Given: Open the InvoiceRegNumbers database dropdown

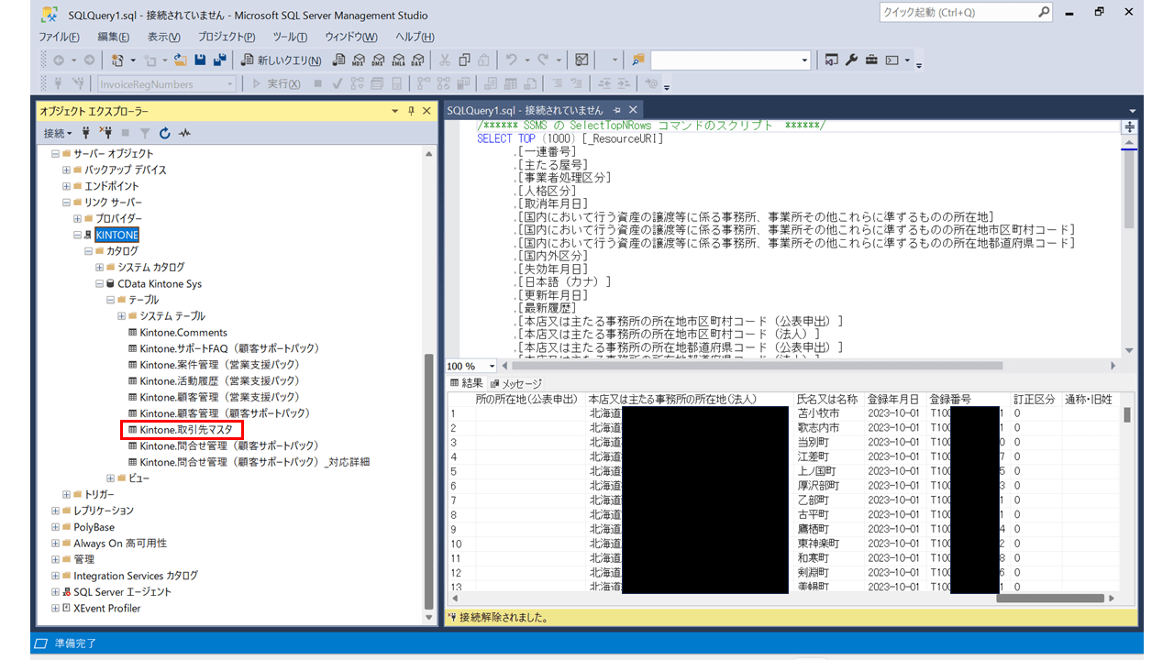Looking at the screenshot, I should click(x=230, y=84).
